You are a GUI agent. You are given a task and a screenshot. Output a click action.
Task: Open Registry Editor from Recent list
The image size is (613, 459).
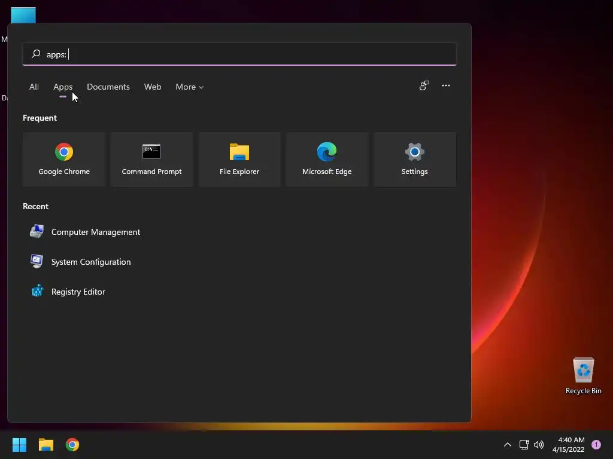239,292
